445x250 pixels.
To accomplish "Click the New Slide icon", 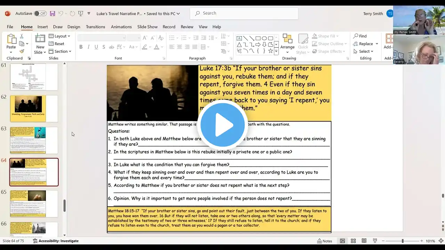I will (40, 40).
